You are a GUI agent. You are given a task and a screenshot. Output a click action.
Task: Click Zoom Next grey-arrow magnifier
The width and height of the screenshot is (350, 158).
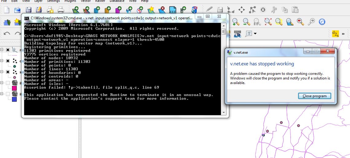pyautogui.click(x=311, y=21)
